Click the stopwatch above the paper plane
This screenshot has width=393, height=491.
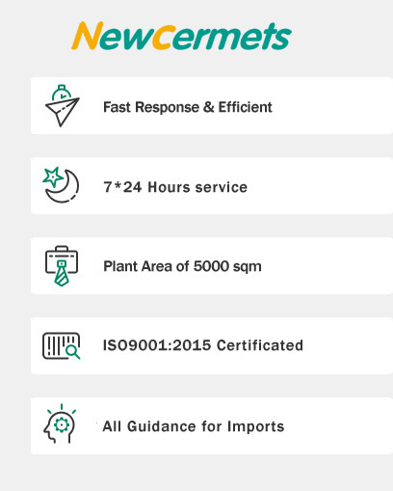point(62,93)
